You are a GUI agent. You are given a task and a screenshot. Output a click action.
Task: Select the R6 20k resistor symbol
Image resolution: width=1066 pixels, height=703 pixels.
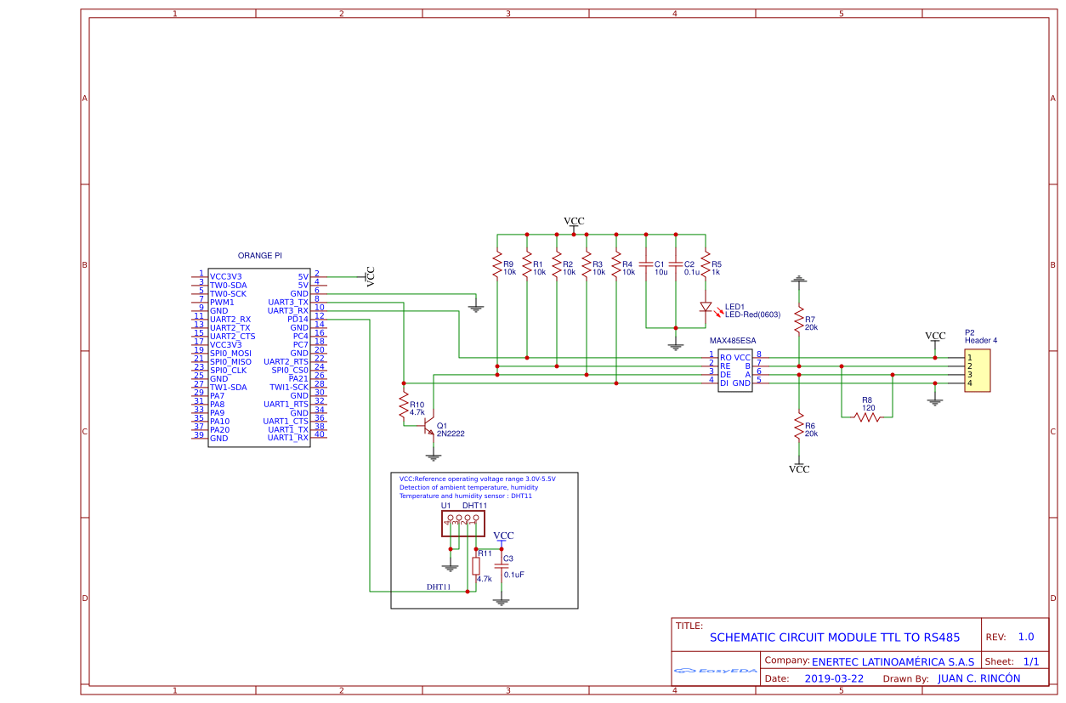(x=799, y=426)
